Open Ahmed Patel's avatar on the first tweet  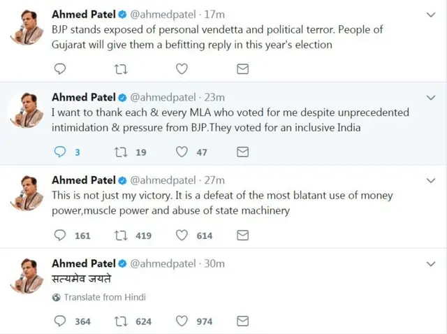point(27,29)
